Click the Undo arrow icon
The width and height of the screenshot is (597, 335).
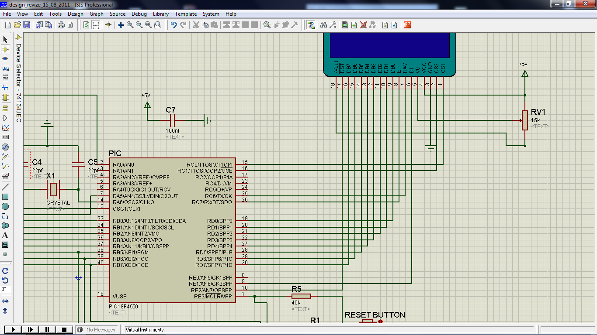(x=174, y=25)
